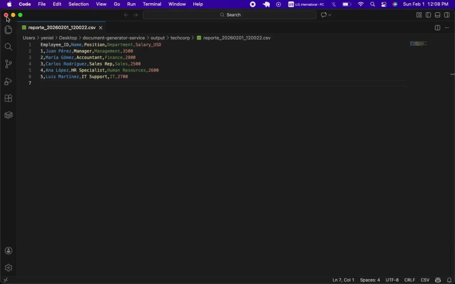Open the Manage gear icon
Screen dimensions: 455x284
(8, 268)
